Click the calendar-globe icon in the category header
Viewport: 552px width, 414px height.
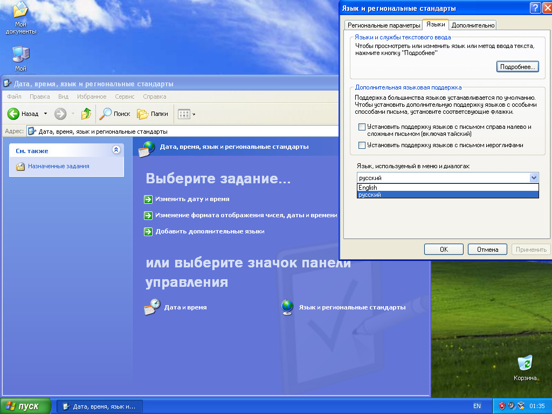147,148
